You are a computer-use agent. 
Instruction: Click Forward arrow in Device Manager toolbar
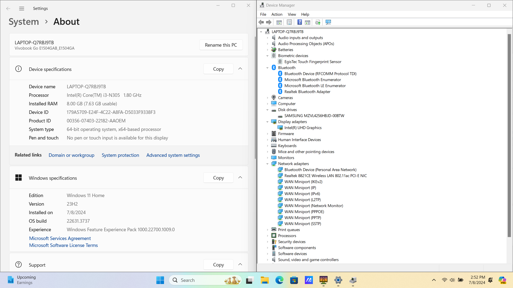pos(269,22)
